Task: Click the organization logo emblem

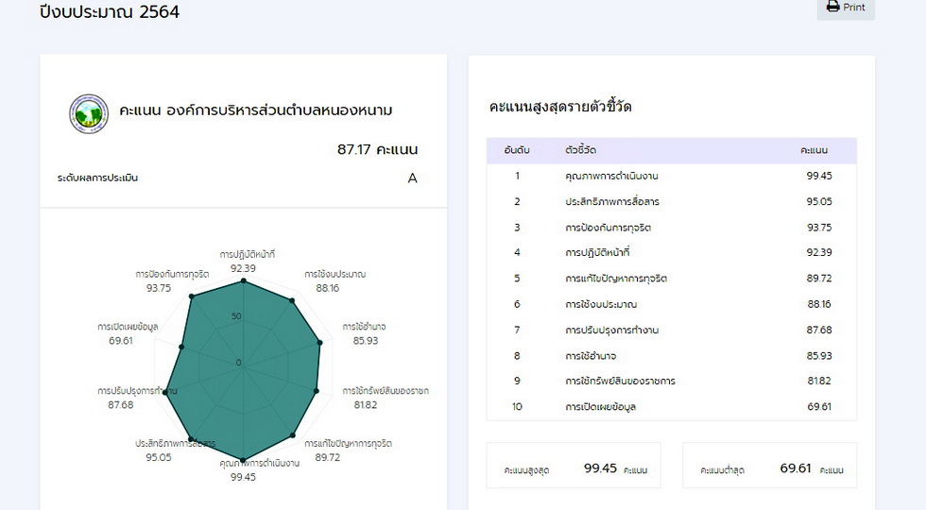Action: (x=89, y=113)
